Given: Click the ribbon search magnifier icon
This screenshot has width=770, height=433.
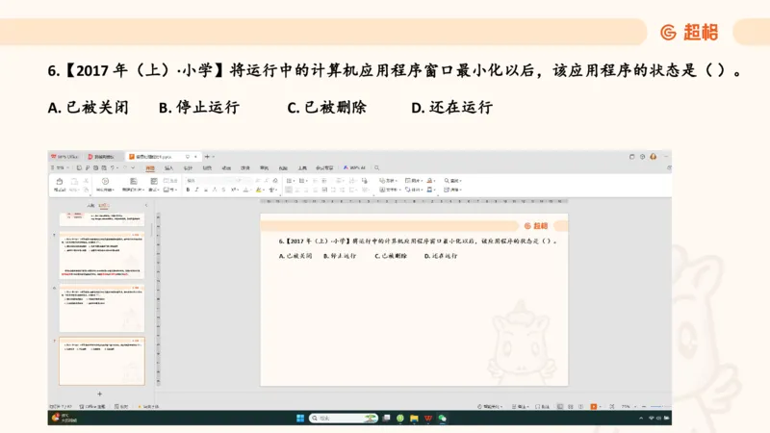Looking at the screenshot, I should pos(376,167).
